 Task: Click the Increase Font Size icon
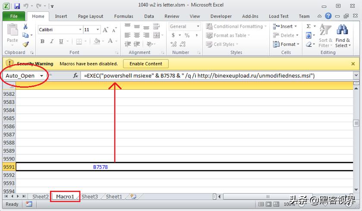(x=105, y=30)
